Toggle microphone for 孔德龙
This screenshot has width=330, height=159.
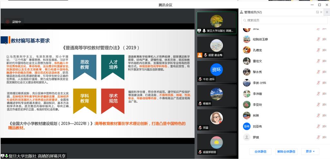pos(318,50)
